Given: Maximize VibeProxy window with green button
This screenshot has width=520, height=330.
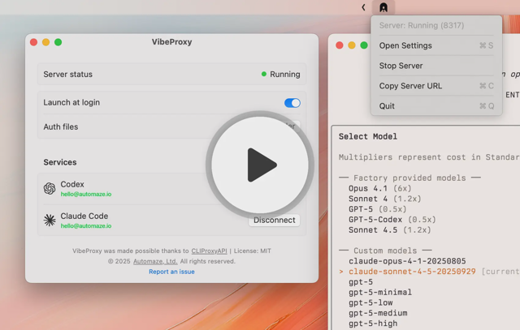Looking at the screenshot, I should click(58, 42).
